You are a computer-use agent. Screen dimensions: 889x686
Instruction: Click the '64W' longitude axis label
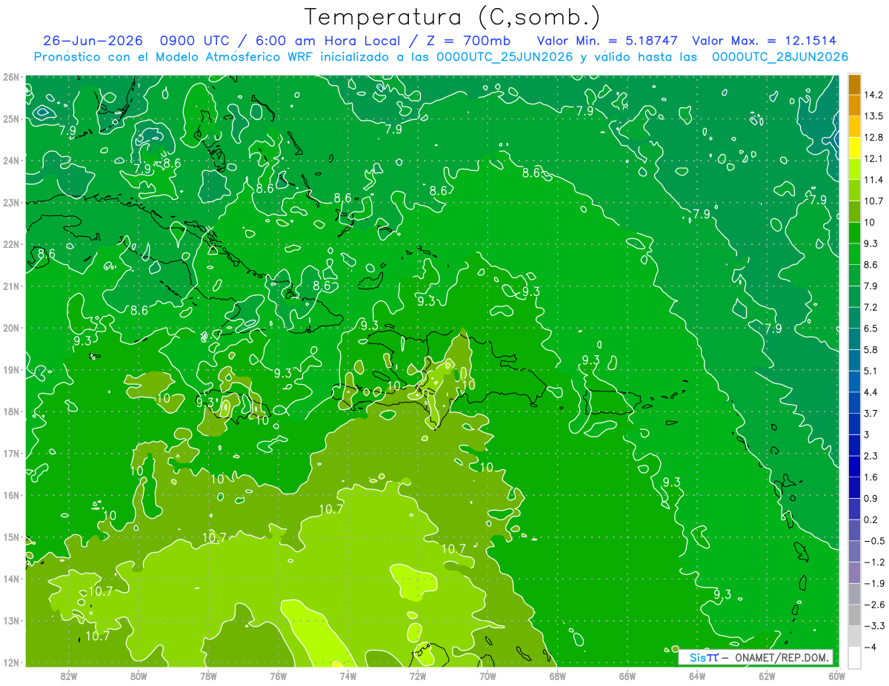697,676
